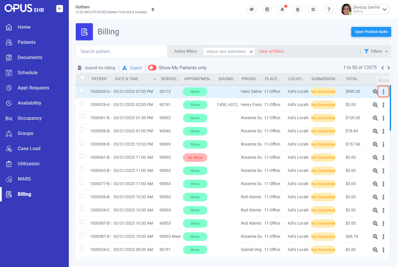Go to the next page of results
Screen dimensions: 398x267
pyautogui.click(x=389, y=68)
